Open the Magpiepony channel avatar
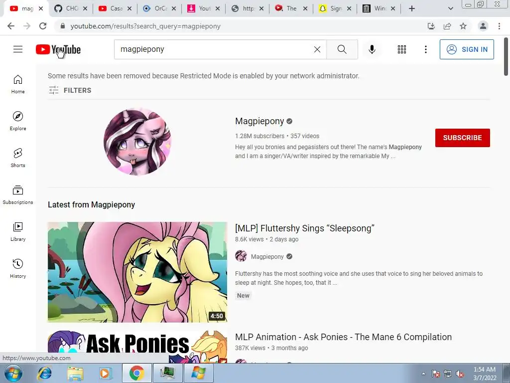The height and width of the screenshot is (383, 510). click(x=137, y=141)
